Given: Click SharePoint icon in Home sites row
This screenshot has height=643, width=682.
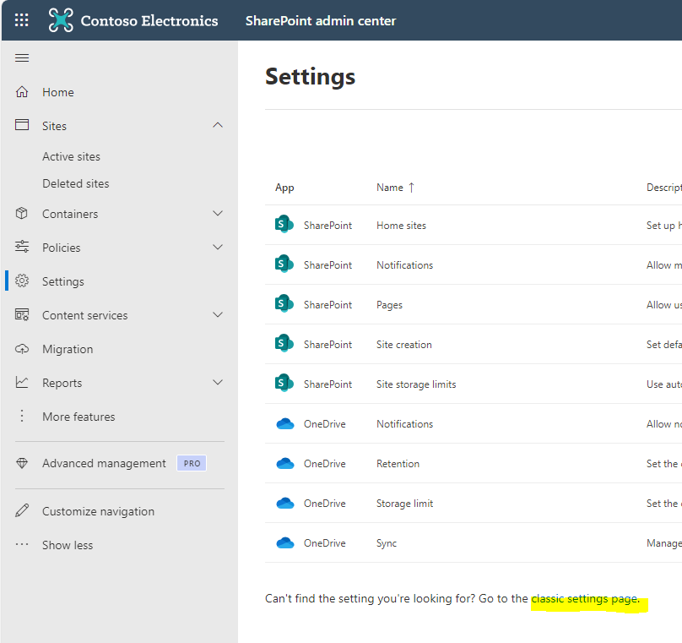Looking at the screenshot, I should click(x=284, y=225).
